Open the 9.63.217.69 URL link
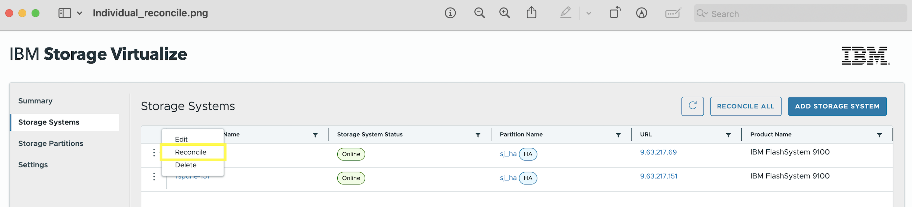912x207 pixels. tap(658, 152)
